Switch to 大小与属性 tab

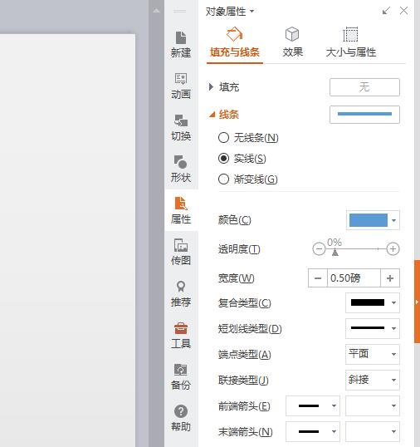[x=350, y=42]
